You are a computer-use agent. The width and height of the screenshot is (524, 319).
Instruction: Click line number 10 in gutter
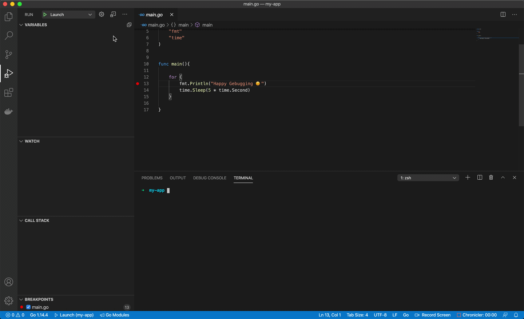146,64
